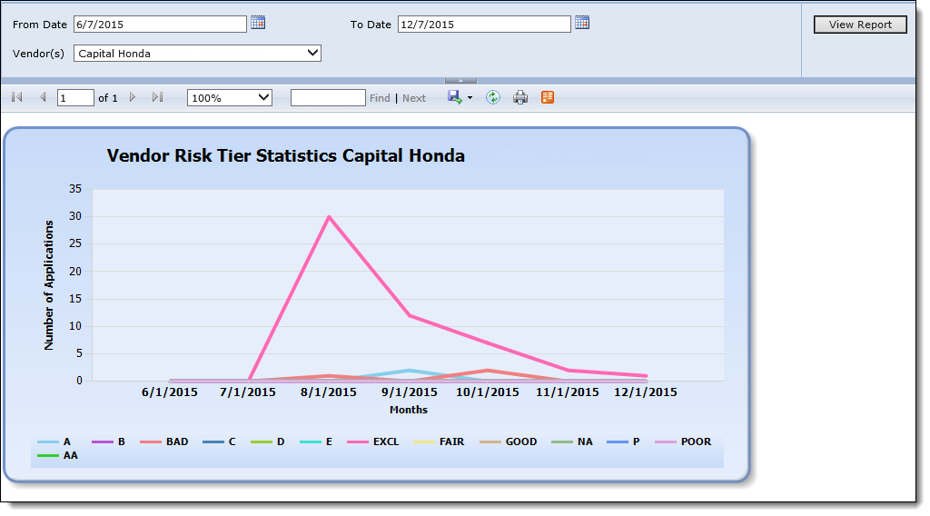Click the C legend entry
930x516 pixels.
219,442
